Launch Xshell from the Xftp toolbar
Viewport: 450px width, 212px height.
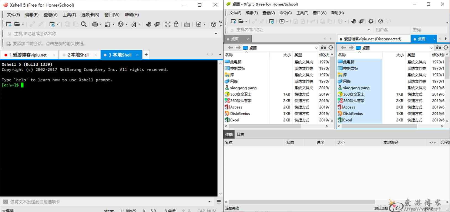click(x=354, y=21)
